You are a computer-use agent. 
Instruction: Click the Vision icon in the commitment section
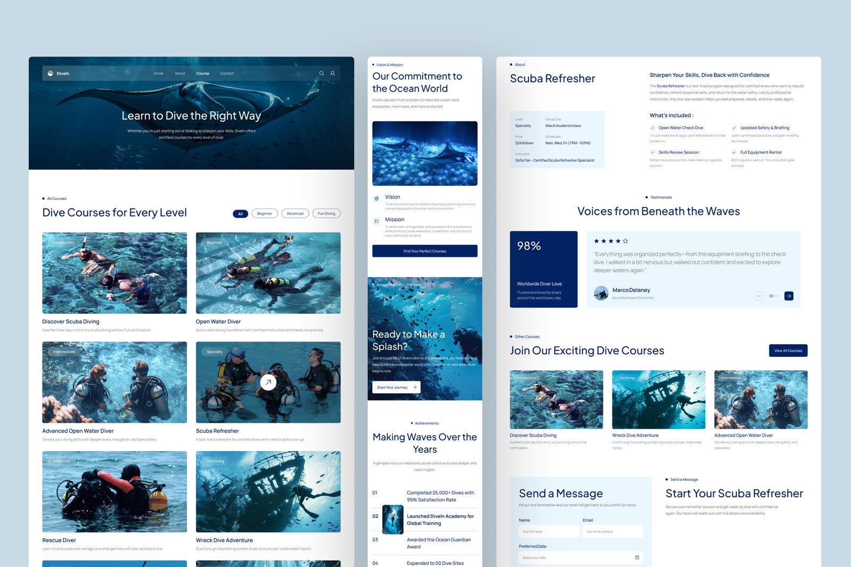(377, 197)
